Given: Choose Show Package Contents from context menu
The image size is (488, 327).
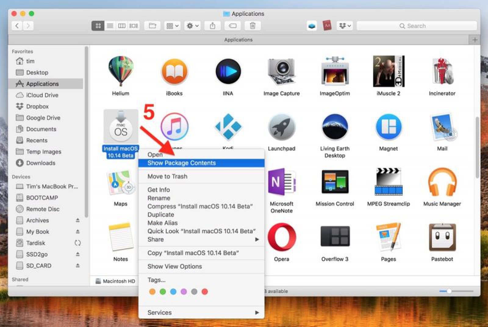Looking at the screenshot, I should pyautogui.click(x=181, y=163).
